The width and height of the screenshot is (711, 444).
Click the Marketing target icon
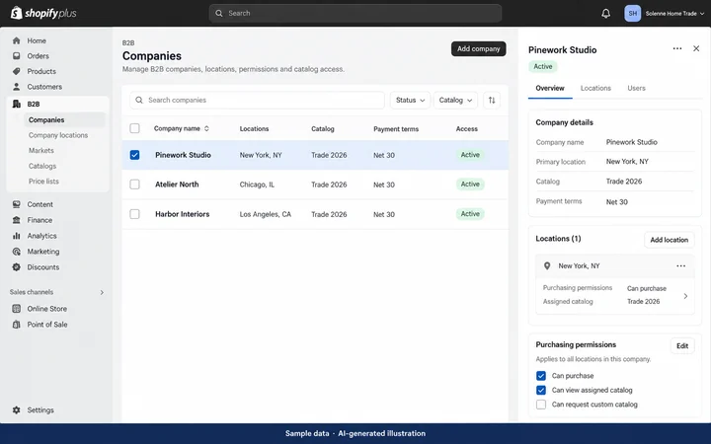pyautogui.click(x=17, y=252)
